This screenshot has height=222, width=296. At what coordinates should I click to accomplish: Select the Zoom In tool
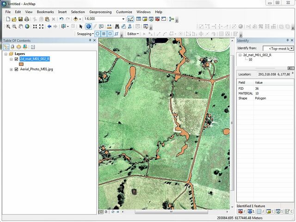pyautogui.click(x=8, y=26)
